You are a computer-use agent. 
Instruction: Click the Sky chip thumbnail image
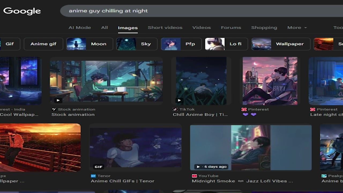pyautogui.click(x=126, y=44)
